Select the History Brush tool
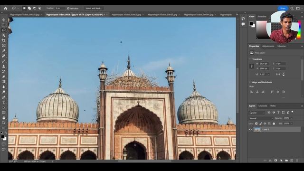The height and width of the screenshot is (171, 304). coord(4,71)
